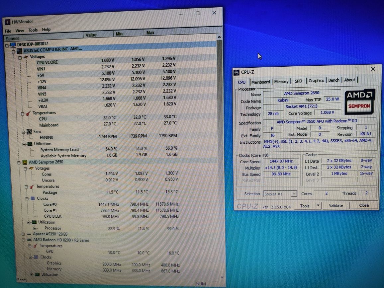Click the AMD Sempron logo in CPU-Z
The height and width of the screenshot is (288, 384).
point(359,102)
